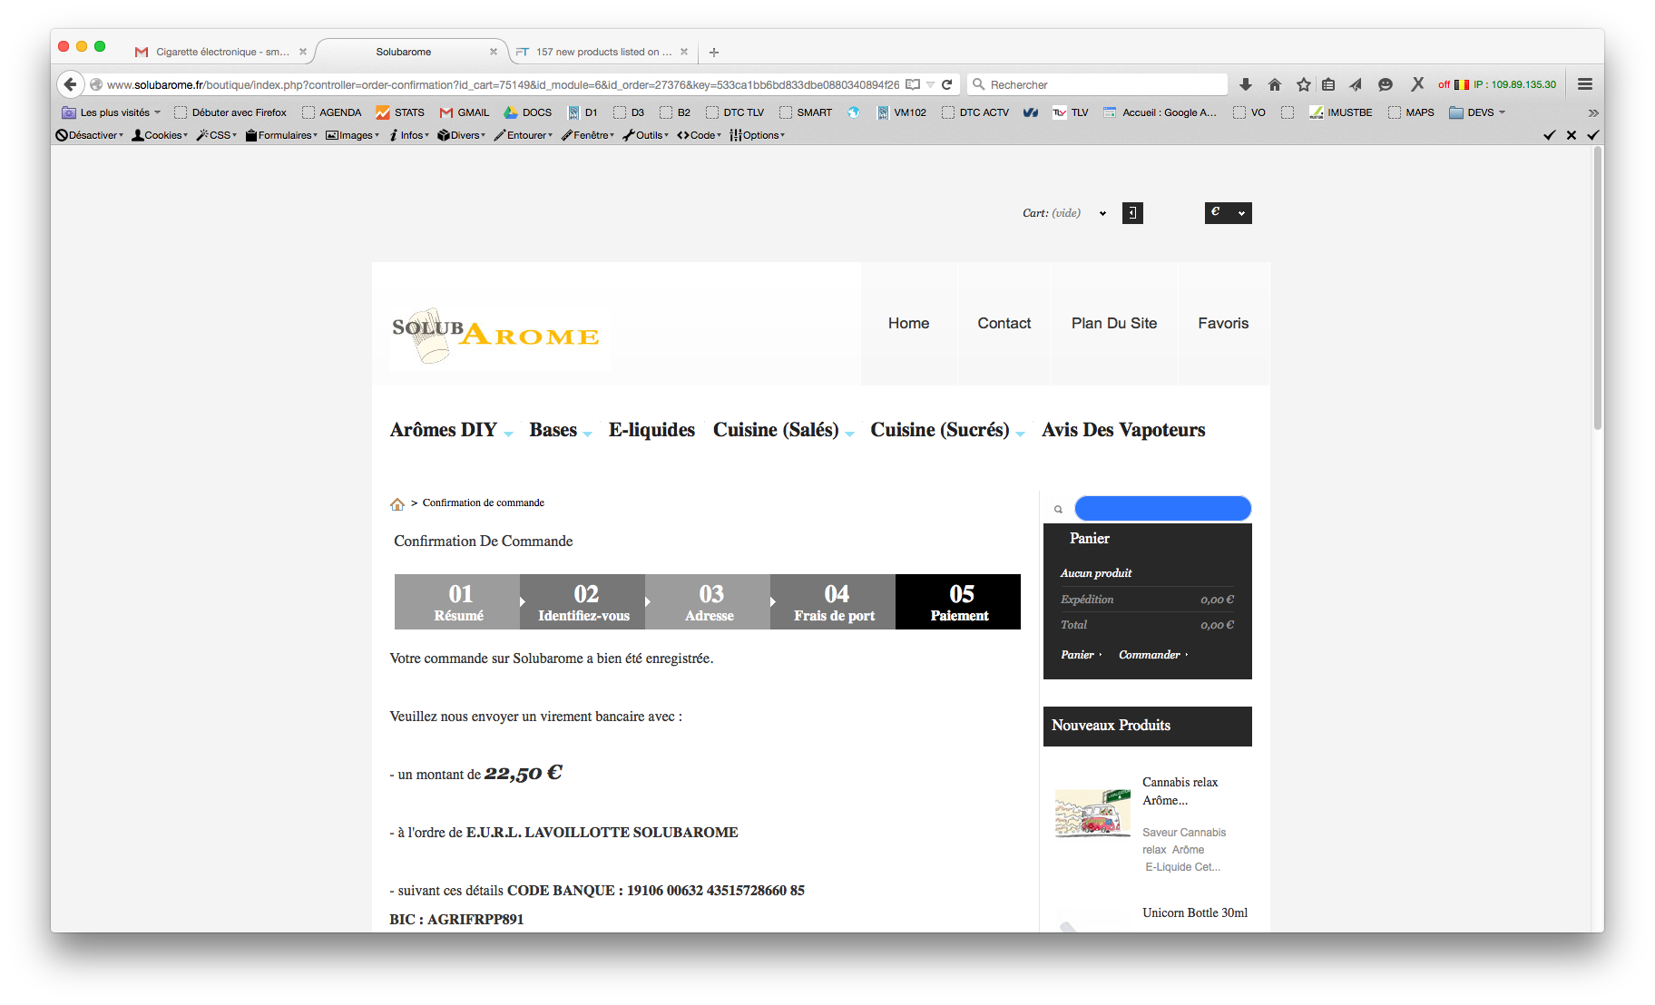Click the Cannabis relax product thumbnail
The image size is (1655, 1005).
click(x=1092, y=813)
